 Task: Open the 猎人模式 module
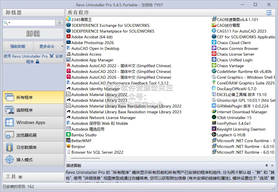pyautogui.click(x=33, y=160)
